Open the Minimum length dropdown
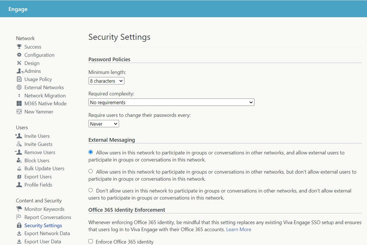 point(106,81)
